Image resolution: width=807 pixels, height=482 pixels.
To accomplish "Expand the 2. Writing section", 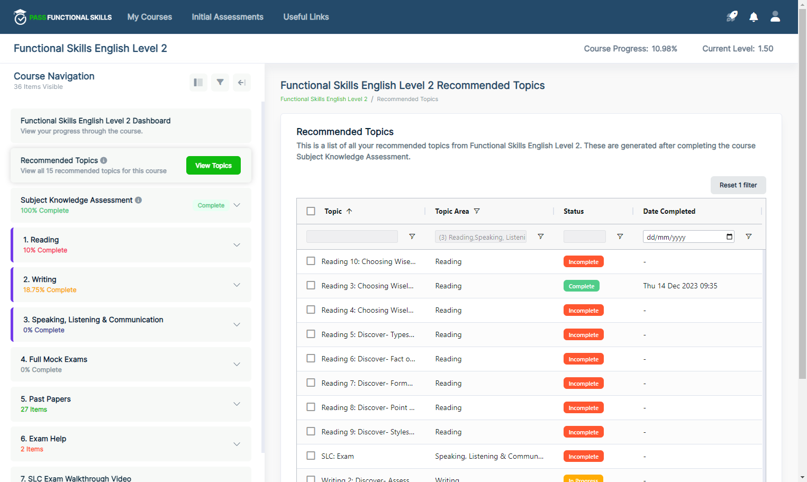I will [237, 285].
